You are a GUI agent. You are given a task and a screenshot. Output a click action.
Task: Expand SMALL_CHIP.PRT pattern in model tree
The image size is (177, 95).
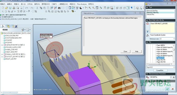click(x=2, y=54)
